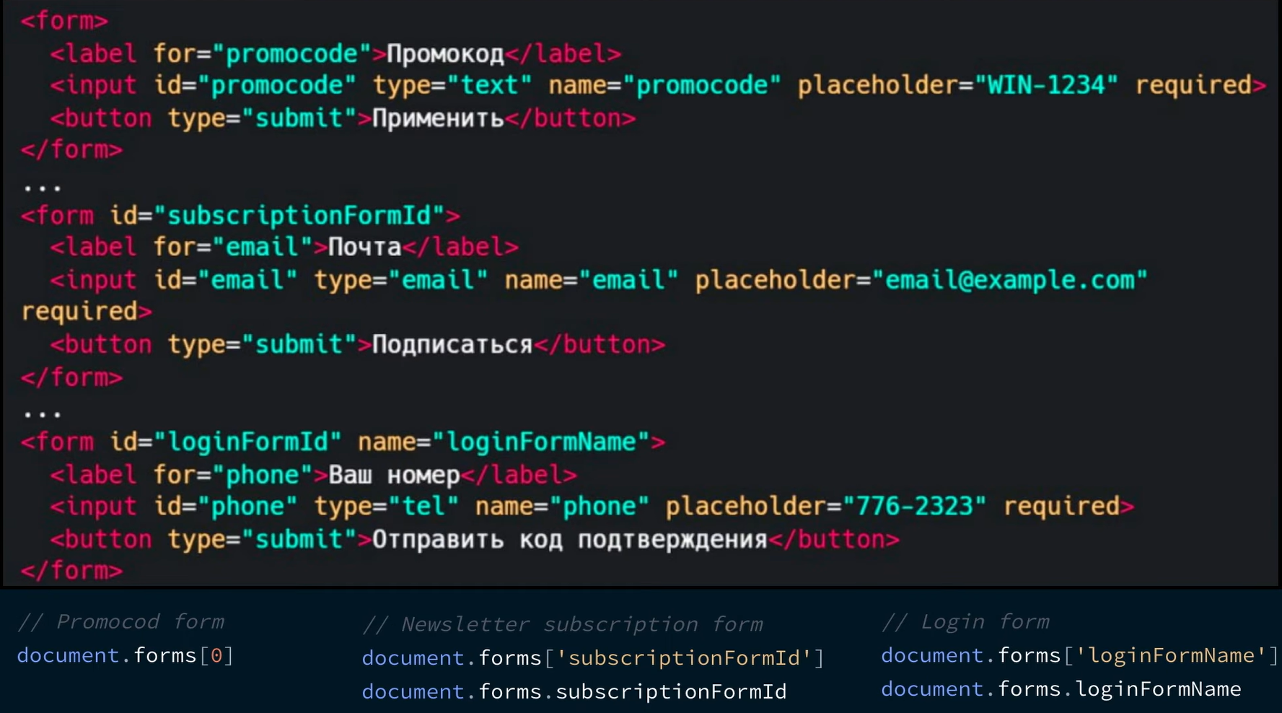
Task: Click the loginFormName name attribute value
Action: coord(541,442)
